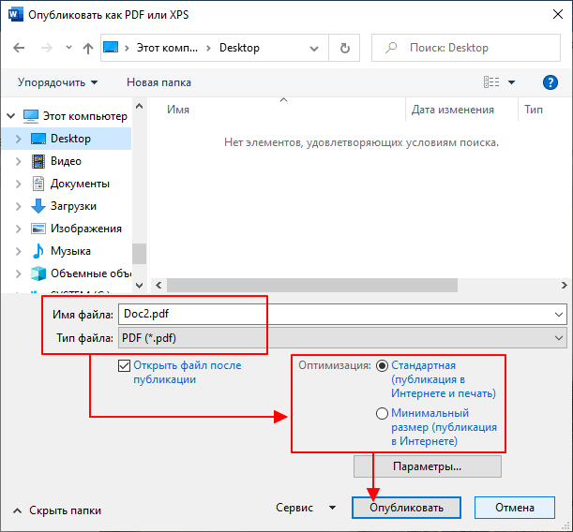Click the view layout icon
Viewport: 573px width, 532px height.
point(490,82)
